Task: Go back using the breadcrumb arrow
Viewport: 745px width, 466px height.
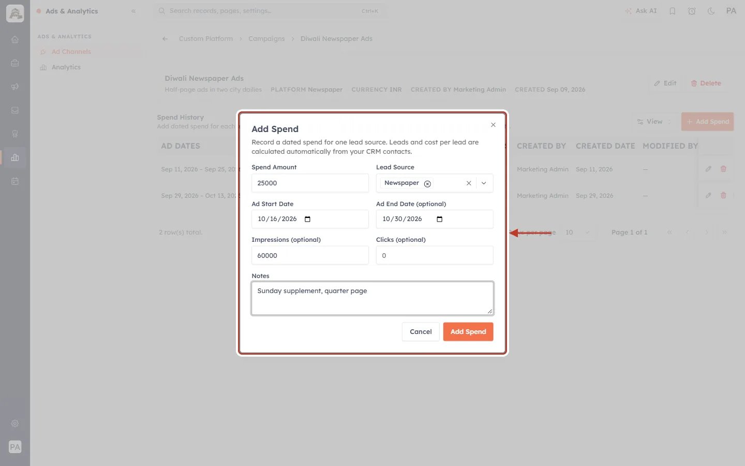Action: 165,39
